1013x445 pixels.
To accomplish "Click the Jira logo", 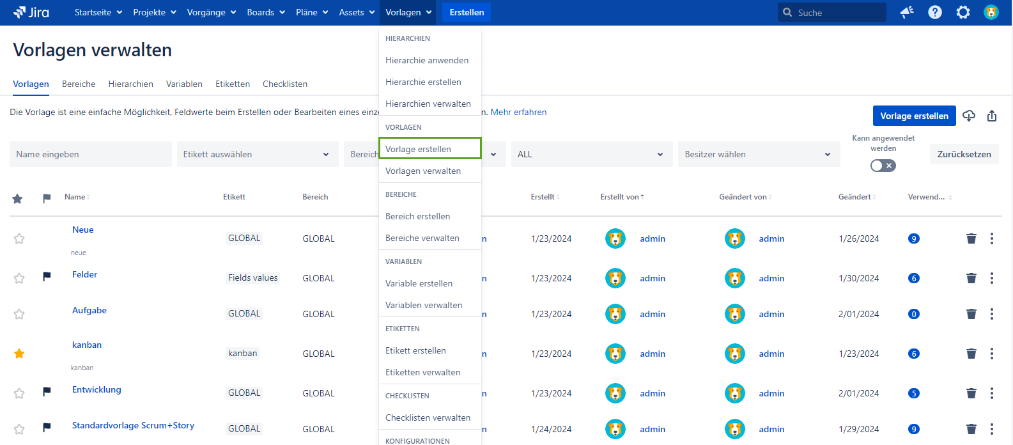I will 31,12.
